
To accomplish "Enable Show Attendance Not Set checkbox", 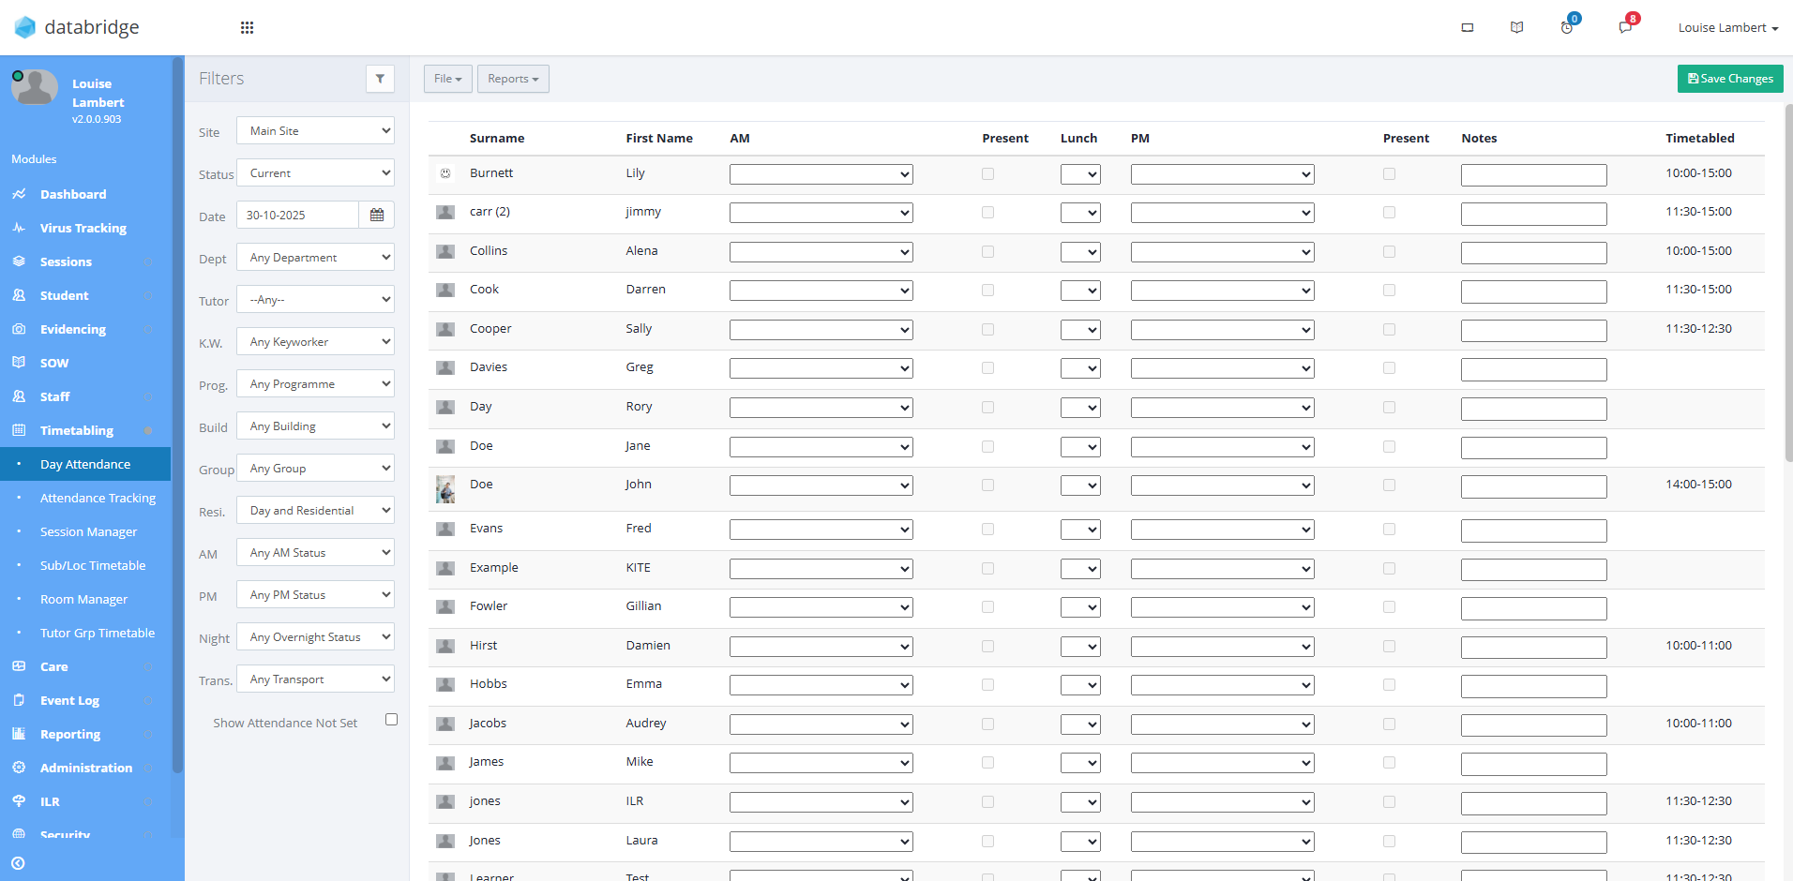I will point(391,720).
